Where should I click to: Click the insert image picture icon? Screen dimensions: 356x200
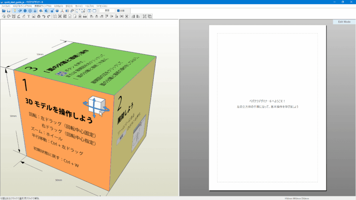pyautogui.click(x=33, y=16)
